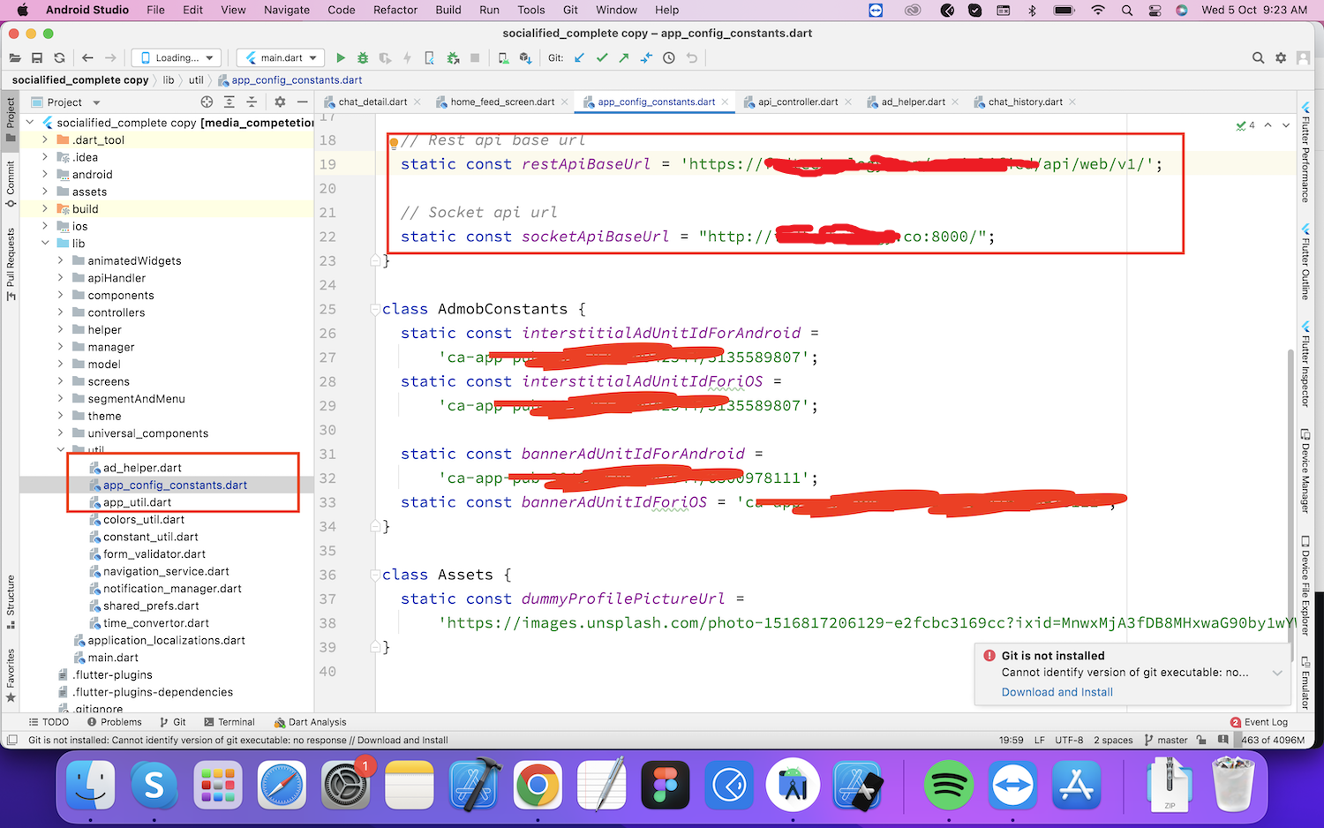This screenshot has height=828, width=1324.
Task: Select ad_helper.dart in project tree
Action: [x=142, y=468]
